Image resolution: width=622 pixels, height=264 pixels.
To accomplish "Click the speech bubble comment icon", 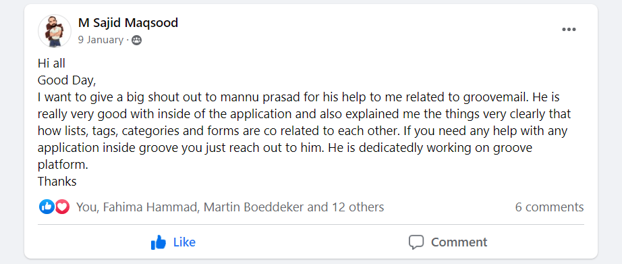I will [x=416, y=242].
